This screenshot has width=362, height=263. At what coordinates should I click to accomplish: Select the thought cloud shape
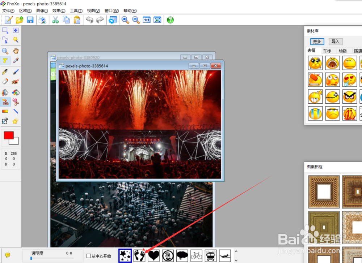(x=182, y=256)
